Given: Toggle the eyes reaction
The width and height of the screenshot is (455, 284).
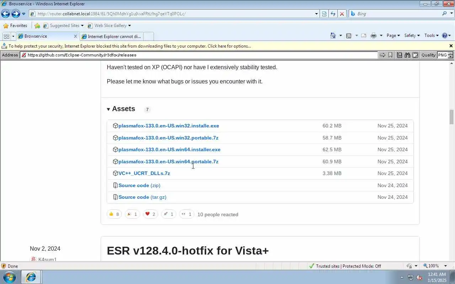Looking at the screenshot, I should pyautogui.click(x=187, y=214).
